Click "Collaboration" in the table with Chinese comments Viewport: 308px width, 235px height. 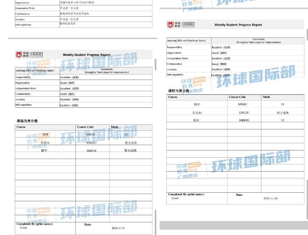point(22,14)
